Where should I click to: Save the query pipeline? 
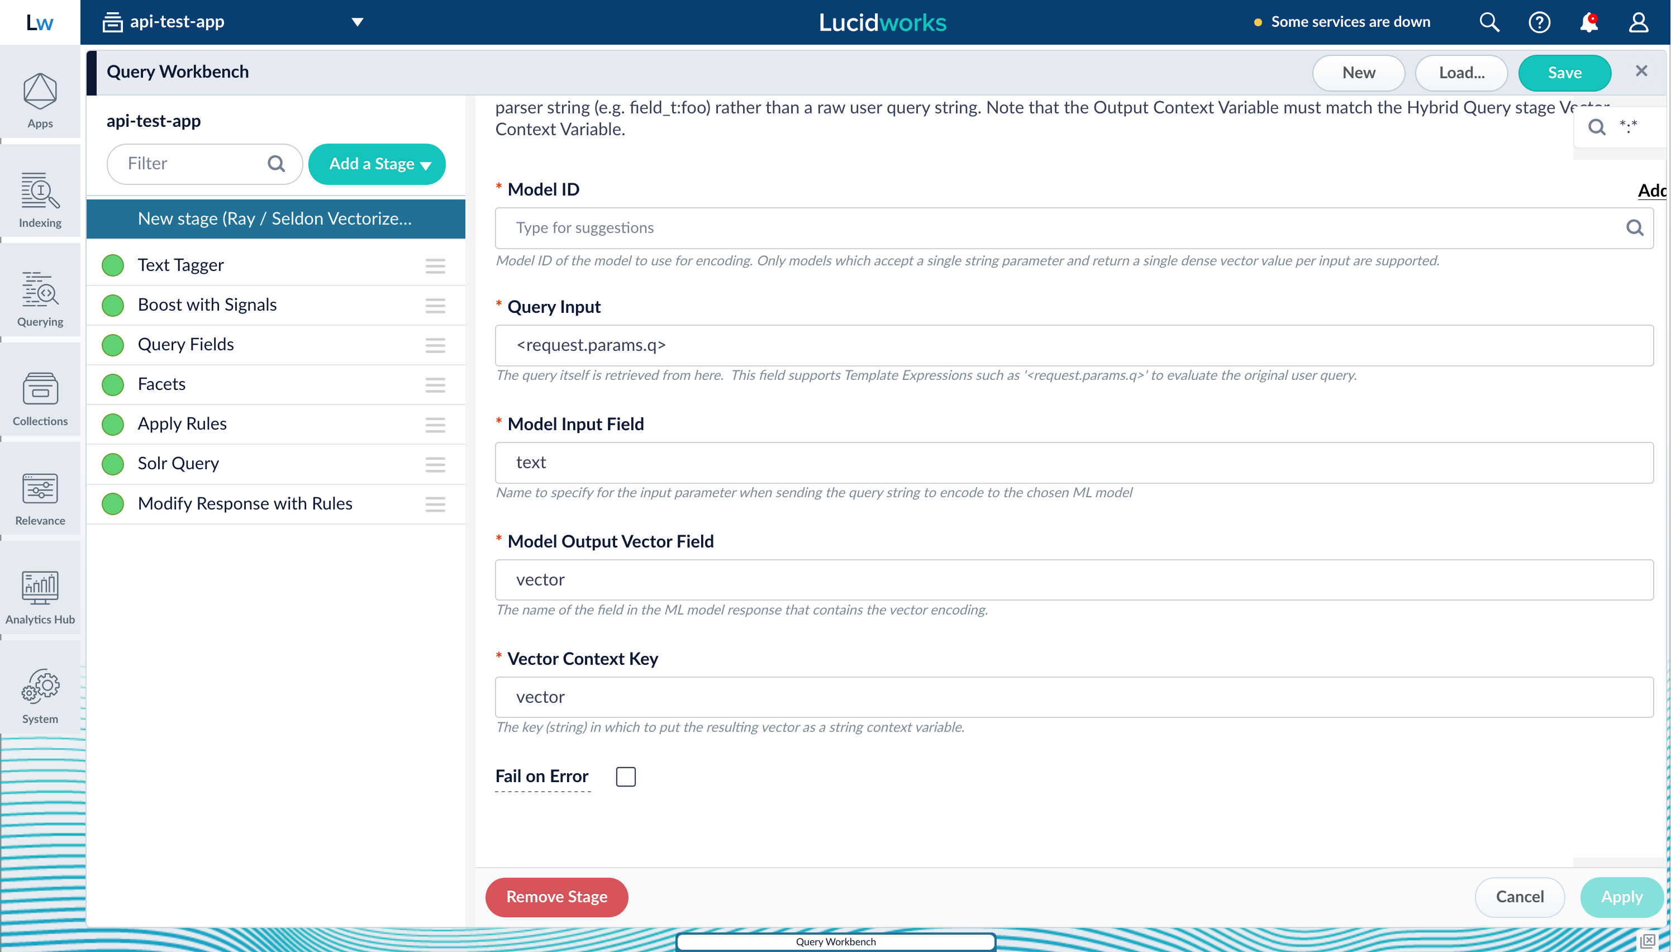click(x=1564, y=73)
